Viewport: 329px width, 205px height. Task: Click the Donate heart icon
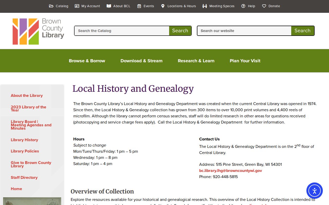[x=264, y=6]
